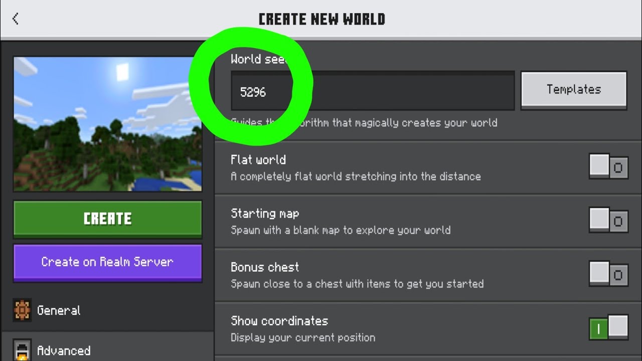This screenshot has height=361, width=642.
Task: Click the Flat world option label
Action: [258, 160]
